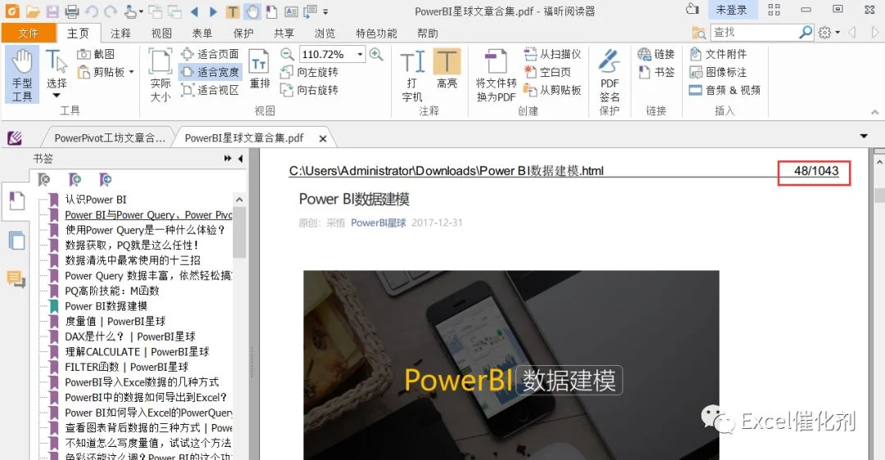
Task: Create PDF From Clipboard (从剪贴板)
Action: pos(552,90)
